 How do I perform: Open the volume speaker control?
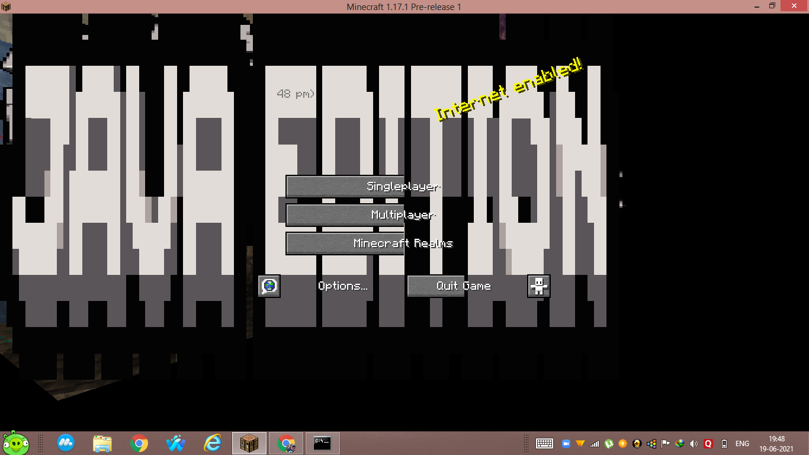[x=694, y=443]
